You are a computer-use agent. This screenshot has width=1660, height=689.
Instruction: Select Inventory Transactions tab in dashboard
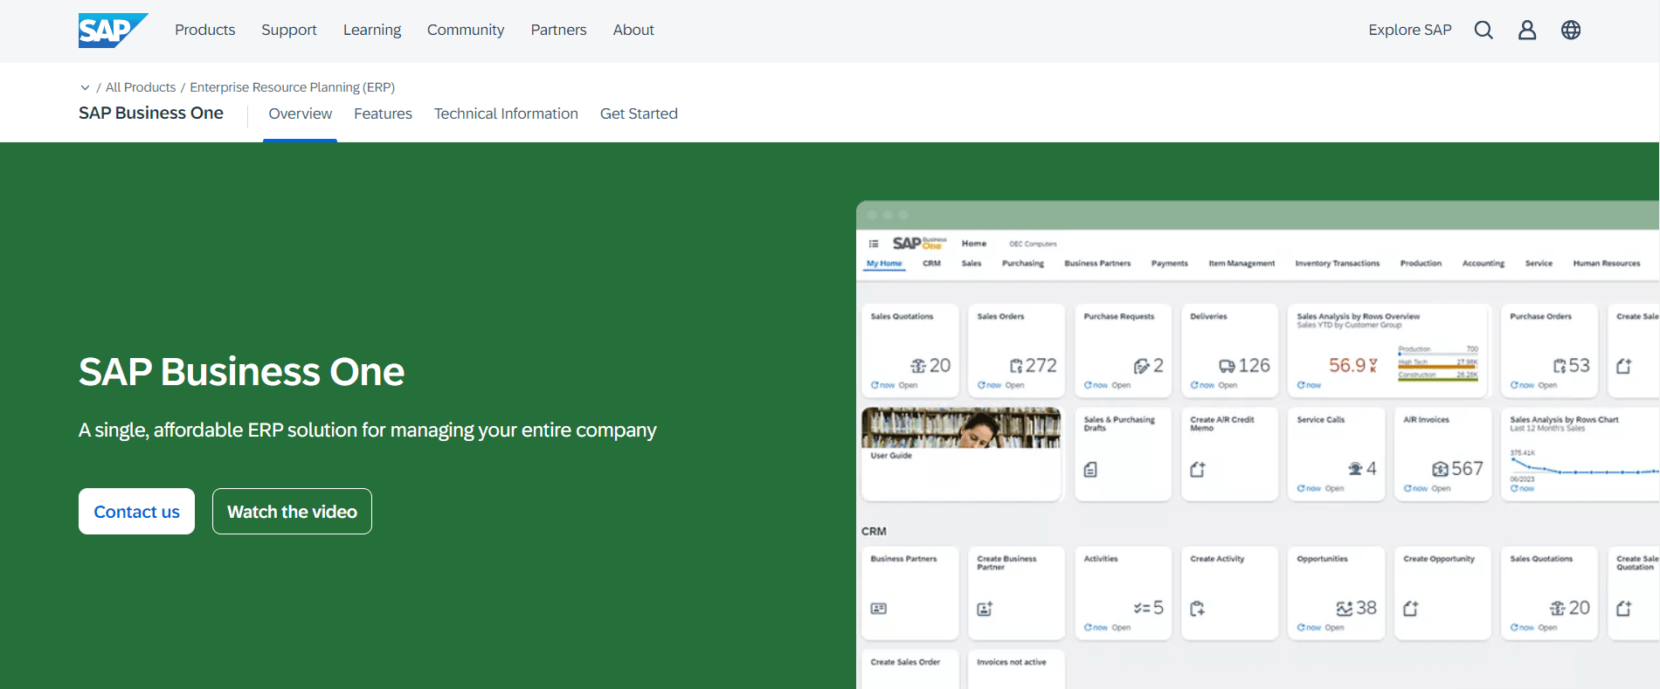pos(1337,263)
